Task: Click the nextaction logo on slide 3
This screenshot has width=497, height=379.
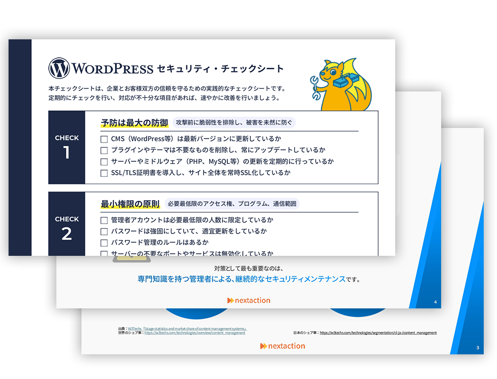Action: 283,346
